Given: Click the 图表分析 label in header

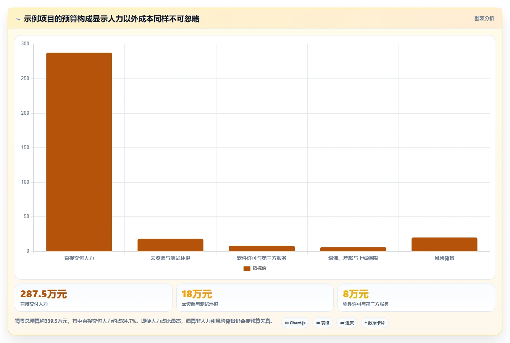Looking at the screenshot, I should (484, 18).
